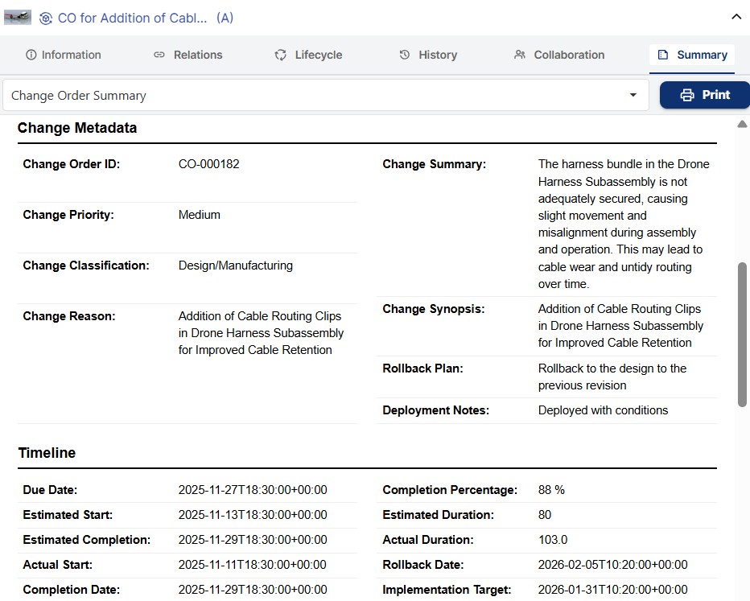Click the "CO for Addition of Cabl..." title
750x601 pixels.
pos(133,18)
